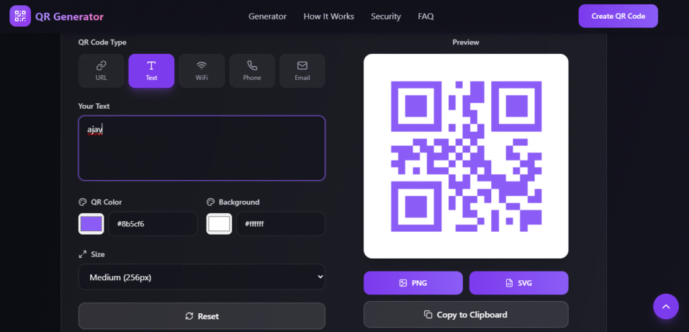
Task: Select the URL QR code type
Action: point(101,71)
